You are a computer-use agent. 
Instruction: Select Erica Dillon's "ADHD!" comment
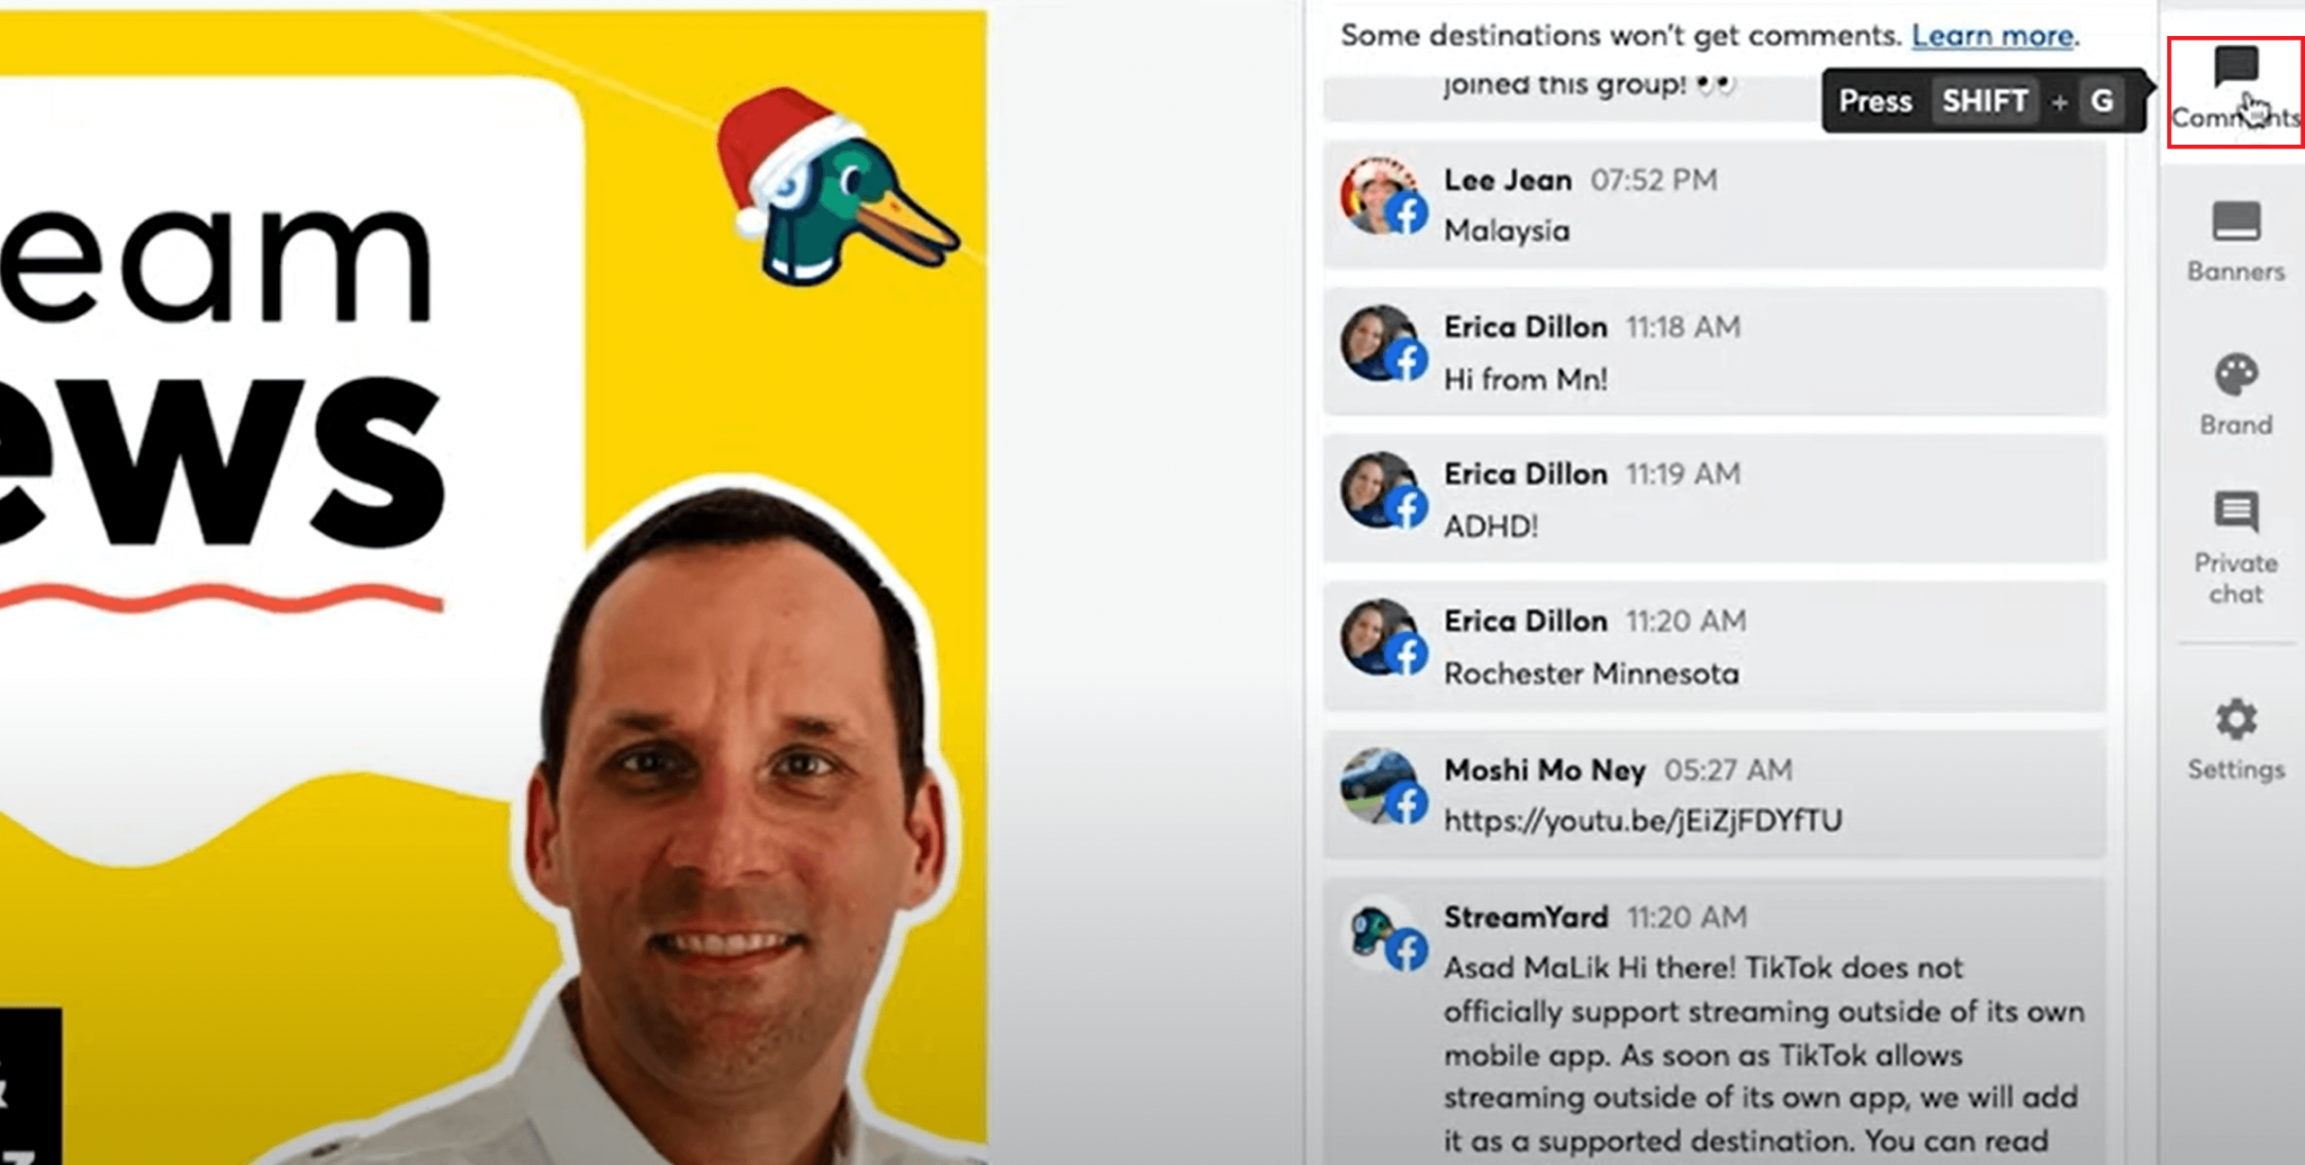point(1714,498)
